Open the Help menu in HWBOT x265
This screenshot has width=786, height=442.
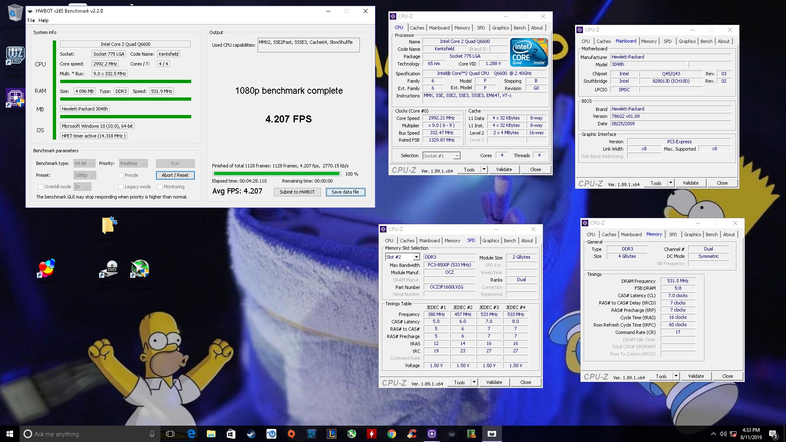coord(43,20)
